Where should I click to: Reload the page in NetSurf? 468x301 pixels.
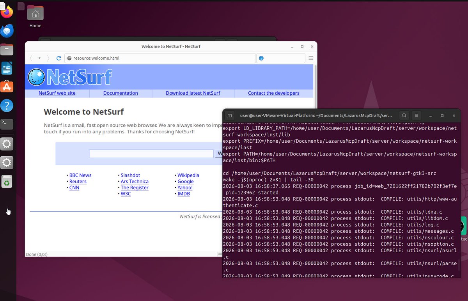point(58,58)
